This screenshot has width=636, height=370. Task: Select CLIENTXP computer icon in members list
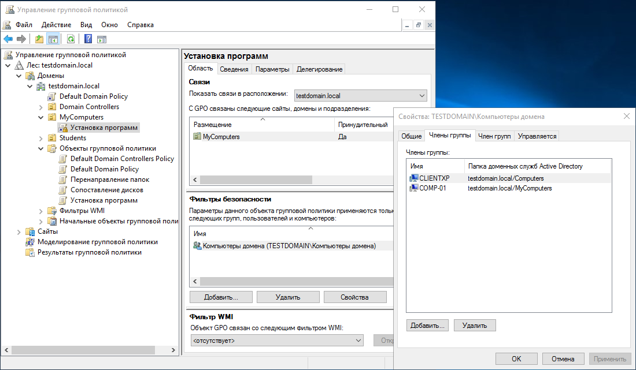[414, 178]
